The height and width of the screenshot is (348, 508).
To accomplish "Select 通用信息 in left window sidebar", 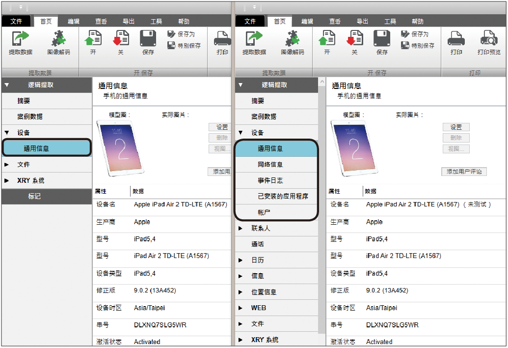I will tap(47, 148).
